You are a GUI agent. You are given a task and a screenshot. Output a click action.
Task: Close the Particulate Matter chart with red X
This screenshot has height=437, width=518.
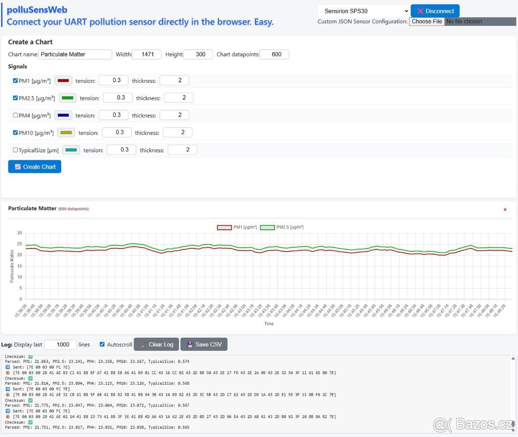click(505, 210)
